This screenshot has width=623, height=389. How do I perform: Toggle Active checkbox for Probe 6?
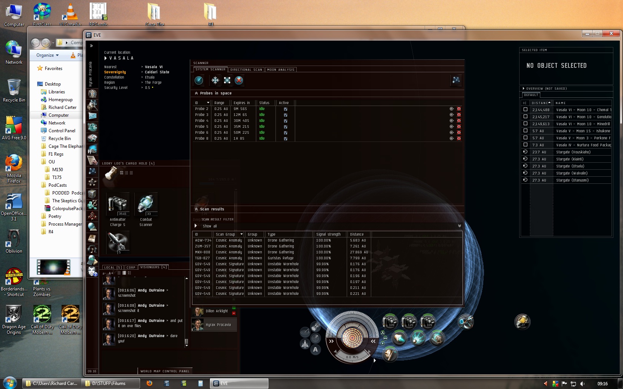click(286, 133)
